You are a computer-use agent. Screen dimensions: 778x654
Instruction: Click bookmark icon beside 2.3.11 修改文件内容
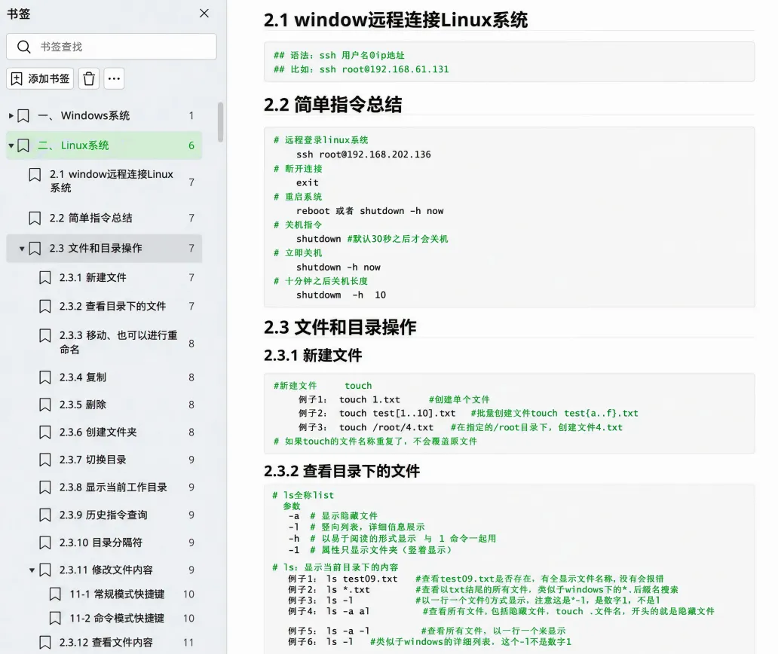tap(45, 570)
